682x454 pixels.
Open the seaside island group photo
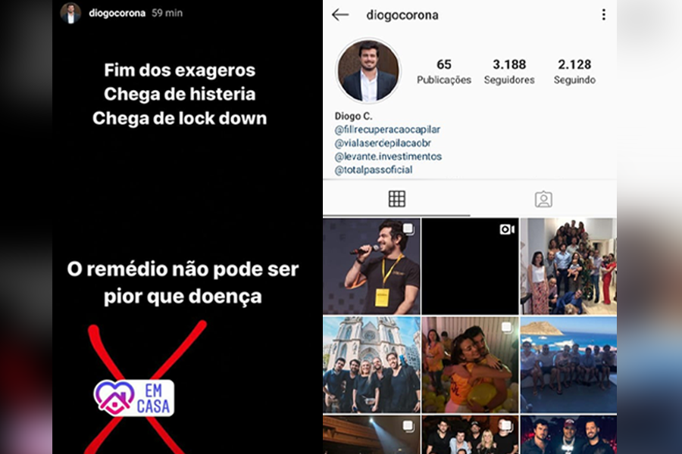[568, 365]
